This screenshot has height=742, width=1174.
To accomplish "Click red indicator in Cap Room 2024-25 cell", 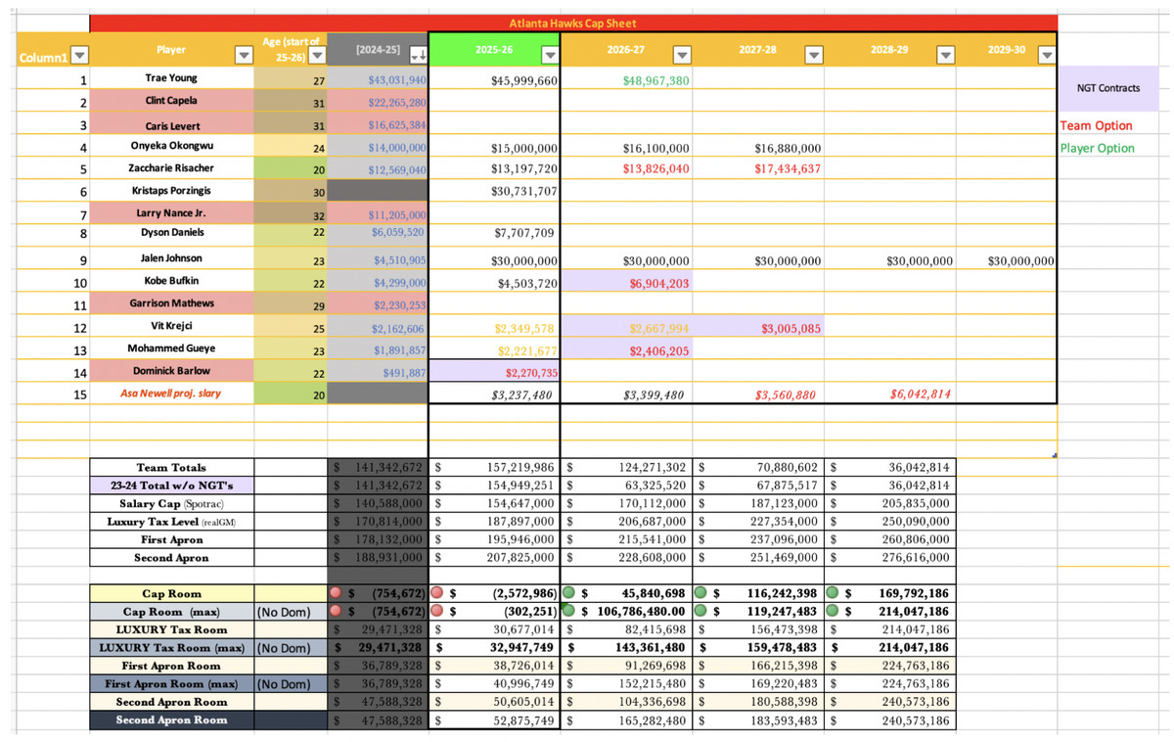I will (336, 593).
